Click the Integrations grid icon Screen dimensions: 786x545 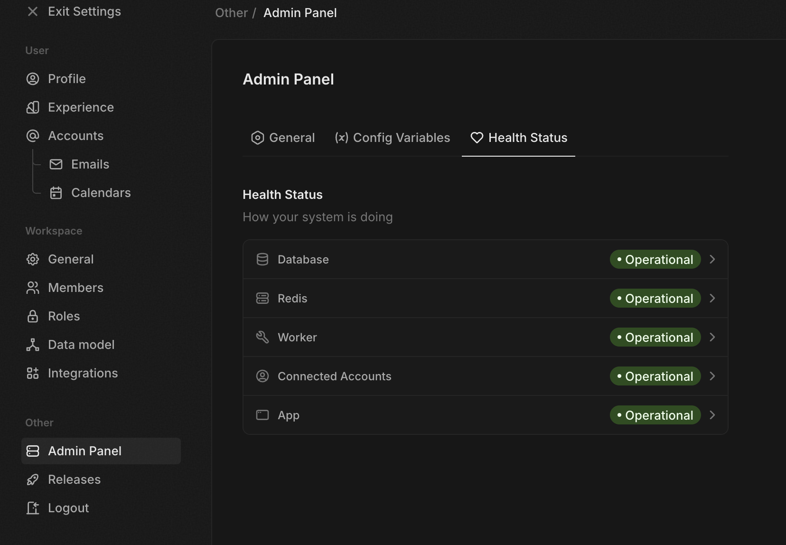click(33, 373)
